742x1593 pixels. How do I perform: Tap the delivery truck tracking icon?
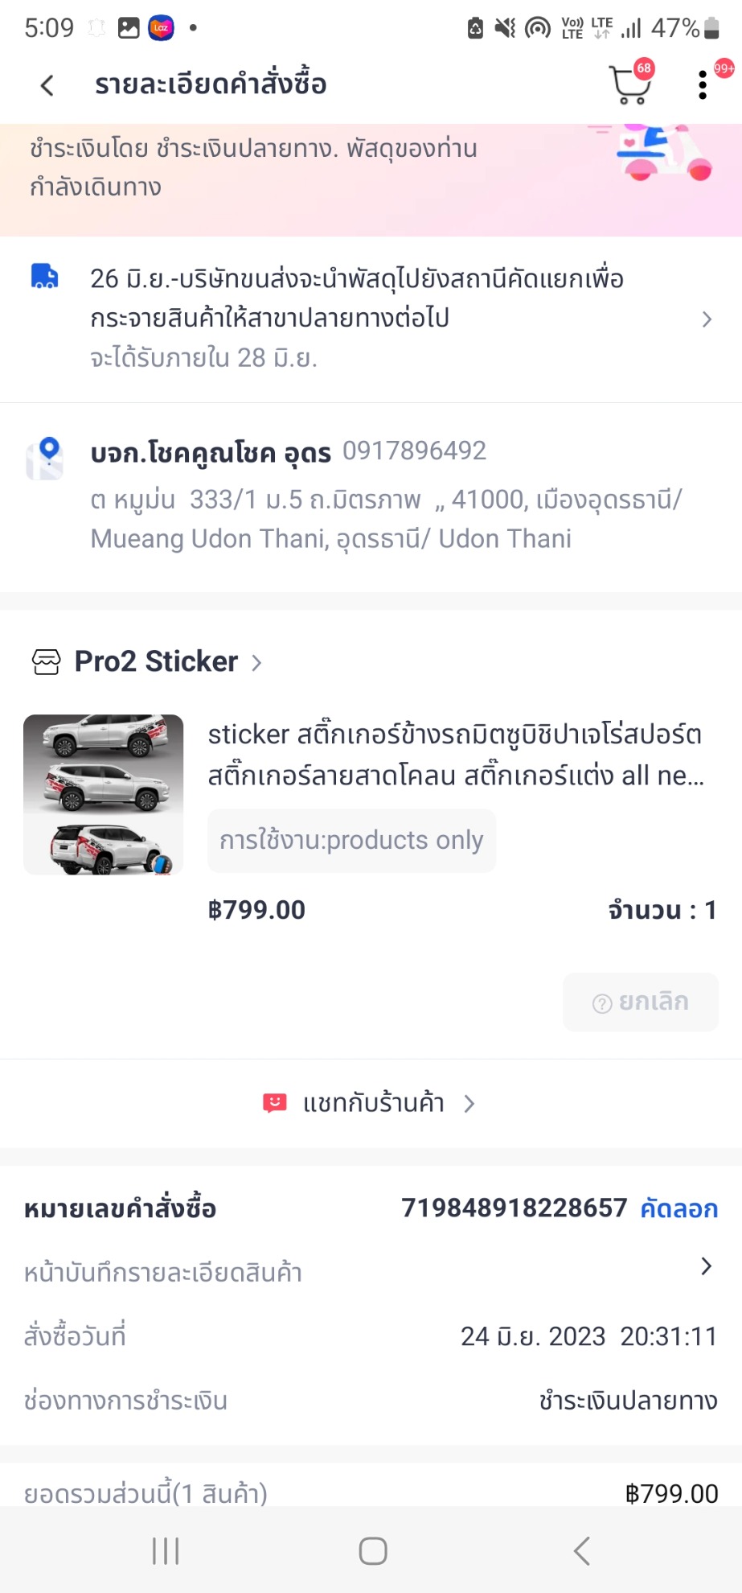pyautogui.click(x=44, y=276)
